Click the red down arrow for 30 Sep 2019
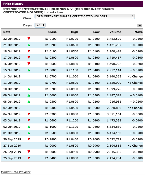The image size is (145, 175). point(29,139)
